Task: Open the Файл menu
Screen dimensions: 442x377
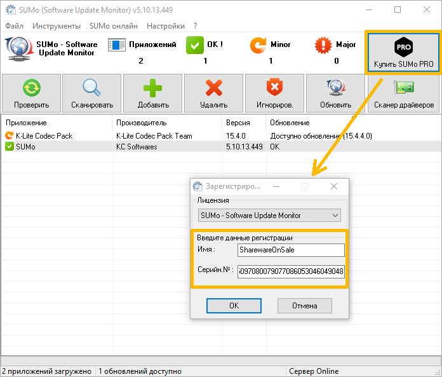Action: tap(14, 26)
